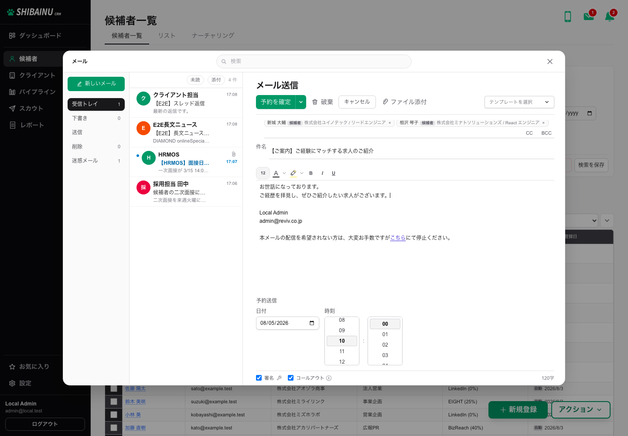The height and width of the screenshot is (436, 628).
Task: Toggle the 署名 checkbox
Action: (x=259, y=378)
